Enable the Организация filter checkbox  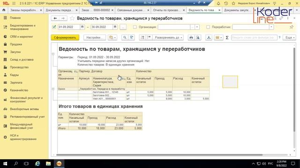click(135, 27)
